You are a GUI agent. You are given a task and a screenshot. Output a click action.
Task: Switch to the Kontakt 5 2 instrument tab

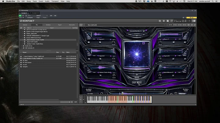click(35, 13)
